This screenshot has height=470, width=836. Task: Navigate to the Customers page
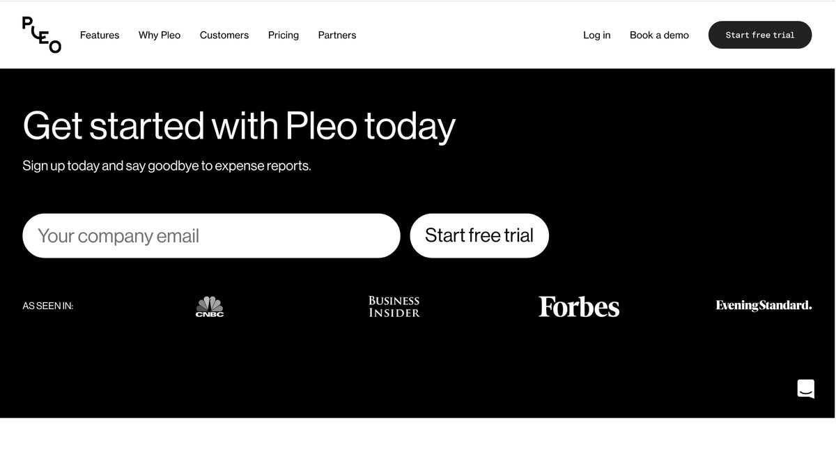pyautogui.click(x=224, y=35)
